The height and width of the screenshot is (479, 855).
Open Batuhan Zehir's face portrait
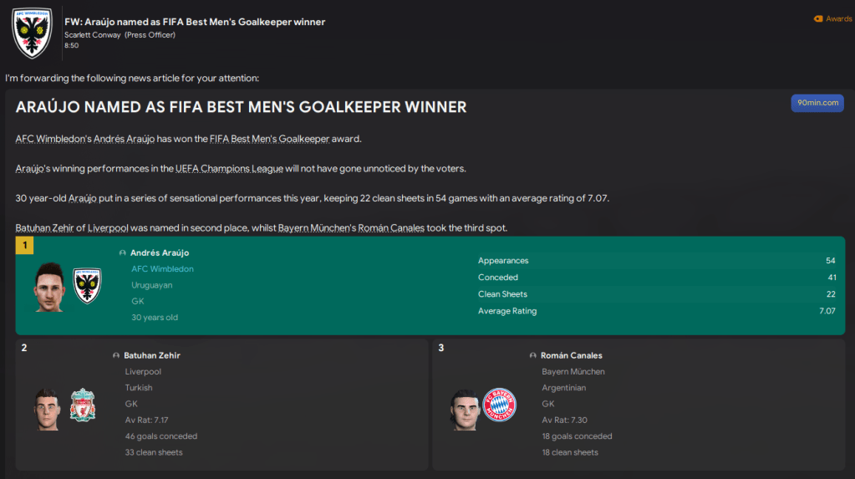coord(48,408)
